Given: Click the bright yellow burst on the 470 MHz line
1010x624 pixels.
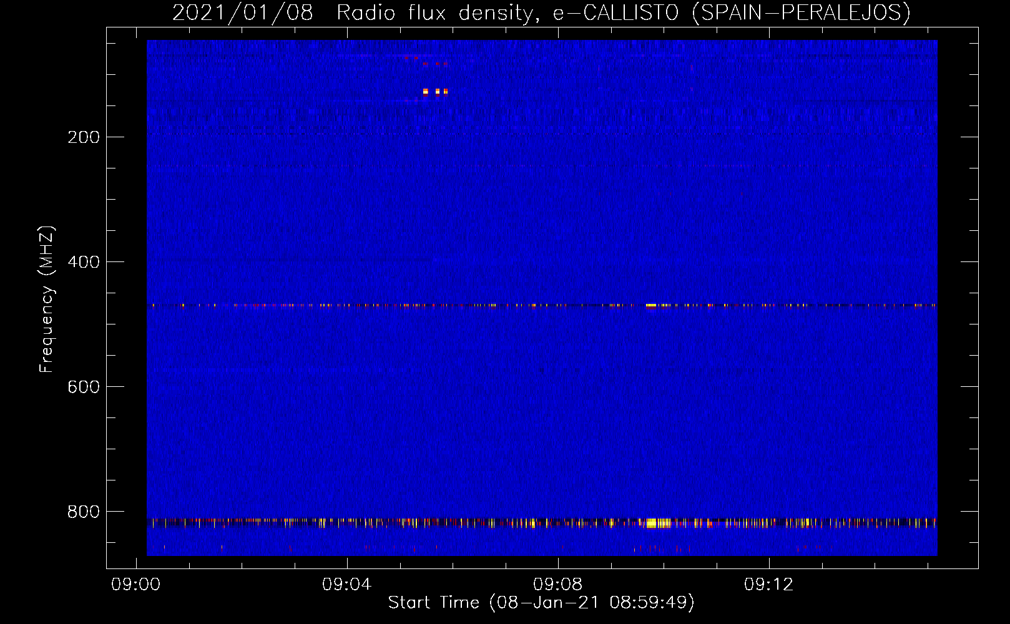Looking at the screenshot, I should tap(651, 305).
